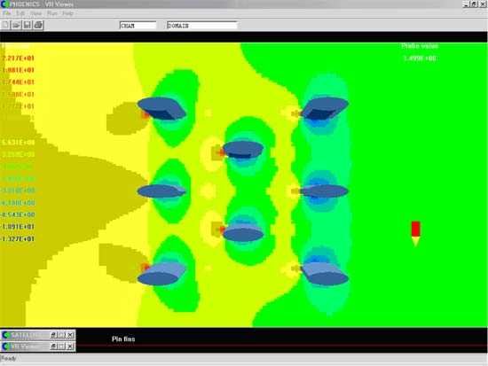This screenshot has width=488, height=366.
Task: Save using the floppy disk icon
Action: (x=28, y=25)
